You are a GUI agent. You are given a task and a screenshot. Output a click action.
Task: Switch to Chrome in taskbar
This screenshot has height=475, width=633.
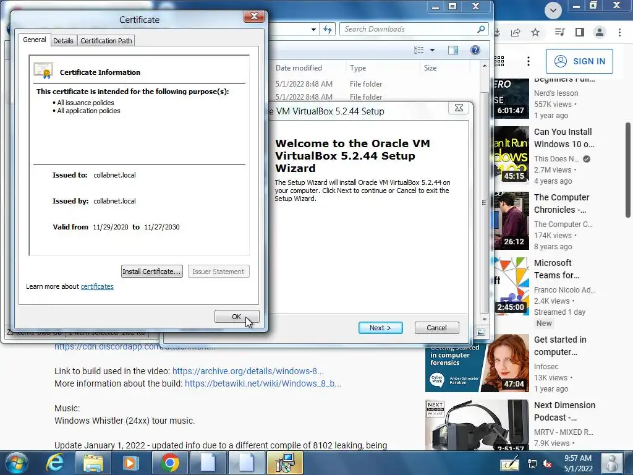point(169,463)
